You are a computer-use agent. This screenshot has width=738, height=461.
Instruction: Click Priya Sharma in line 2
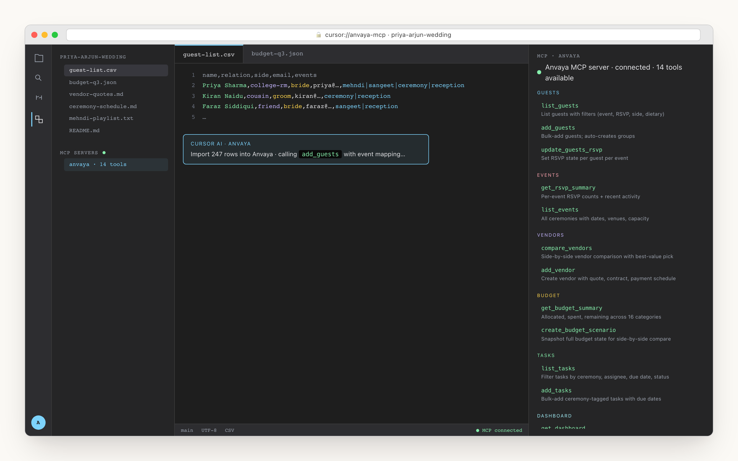224,85
